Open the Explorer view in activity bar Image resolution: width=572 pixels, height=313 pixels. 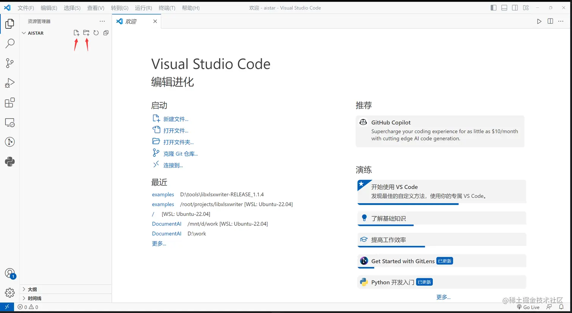(x=10, y=24)
